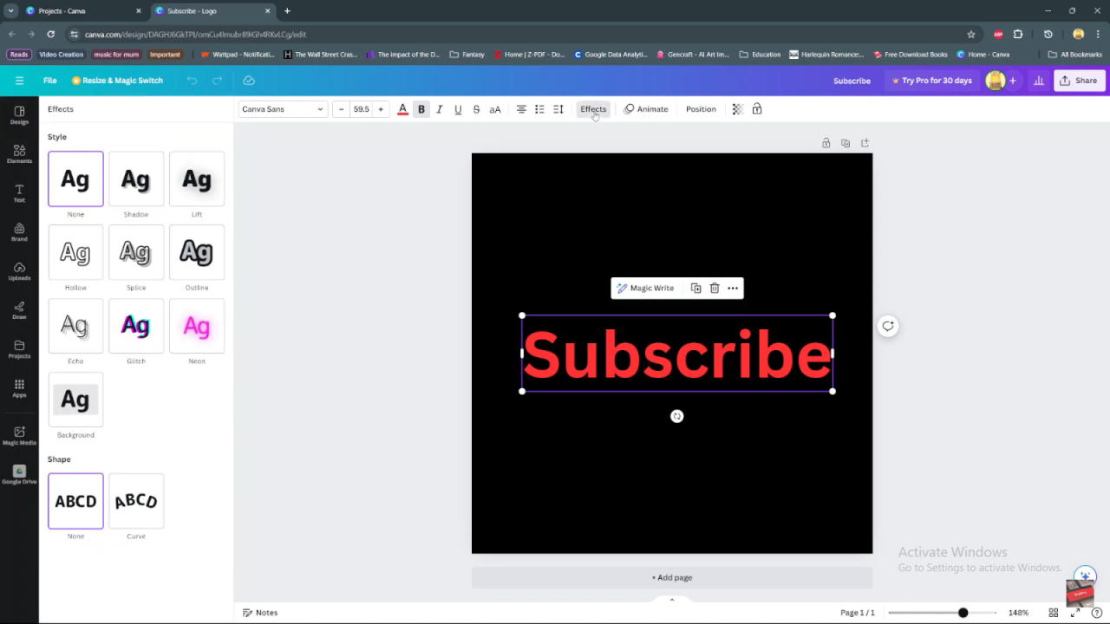Delete the selected text element

pyautogui.click(x=715, y=288)
